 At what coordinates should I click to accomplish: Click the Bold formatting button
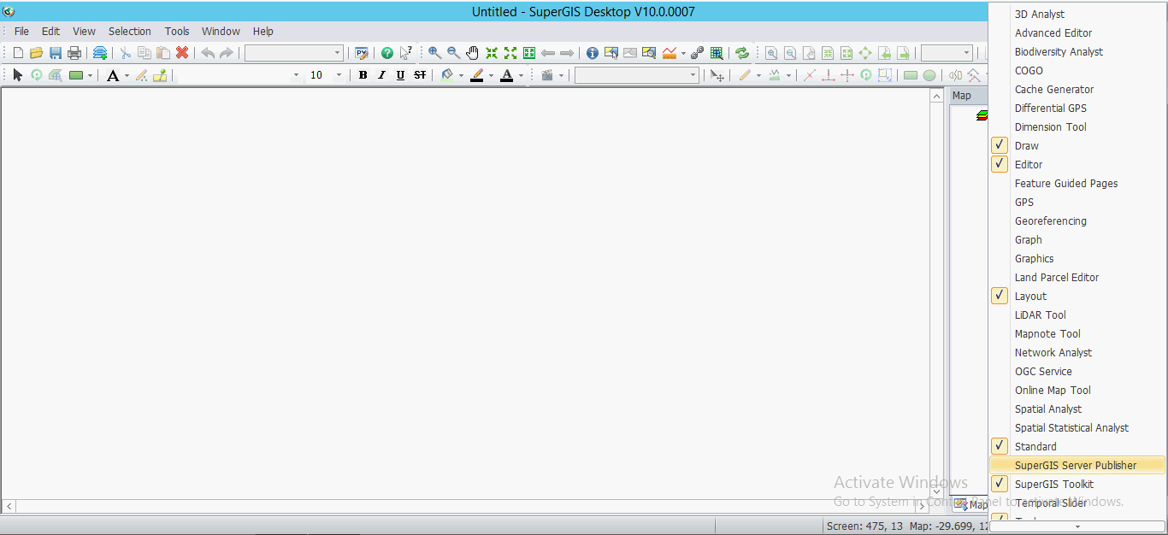coord(363,75)
